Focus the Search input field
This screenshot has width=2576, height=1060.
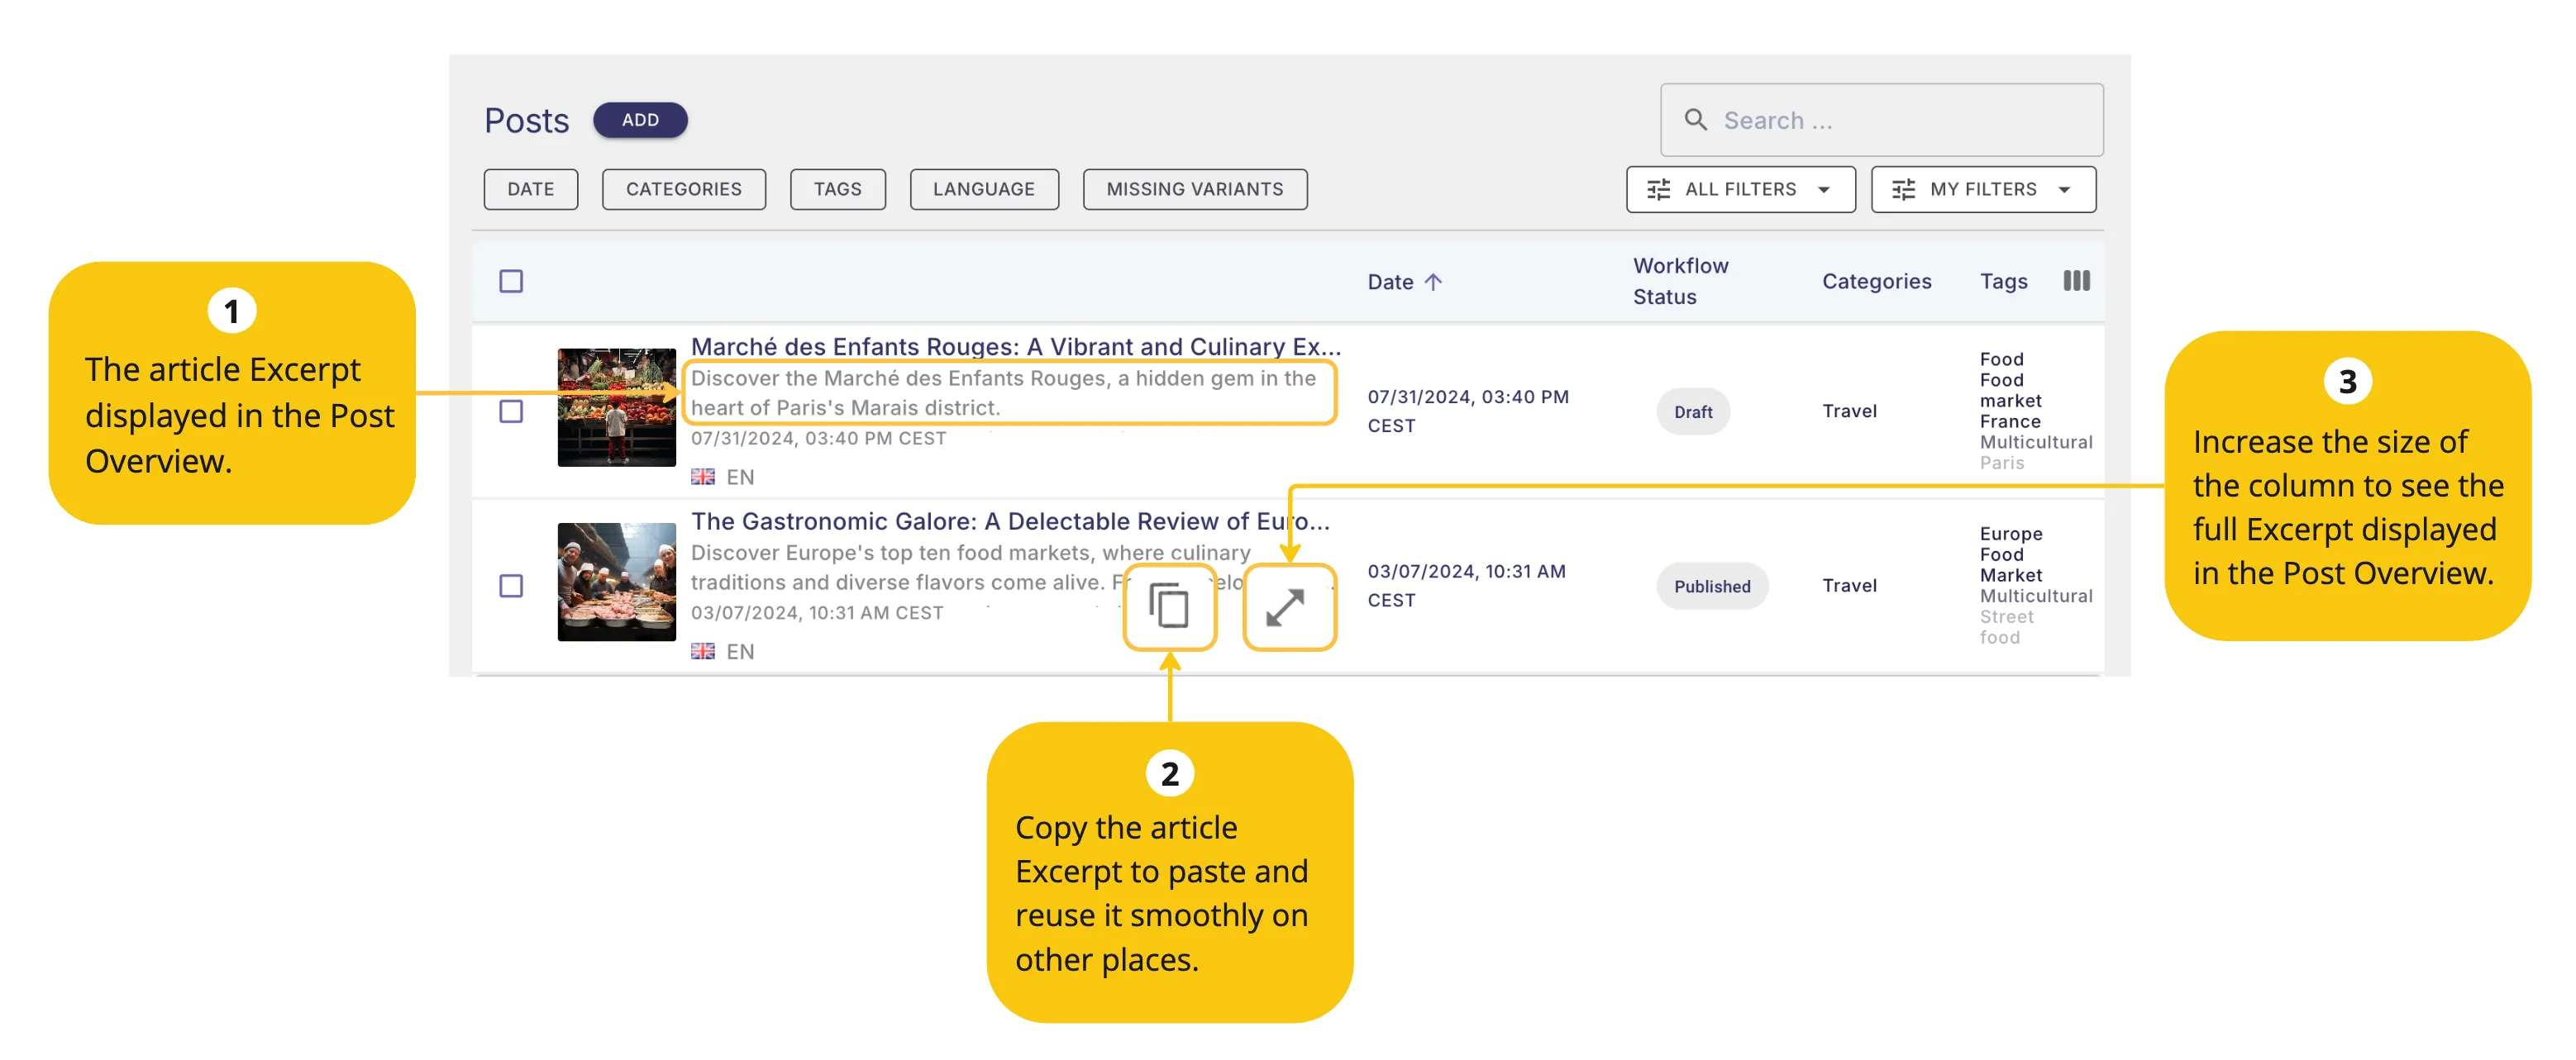(1881, 120)
